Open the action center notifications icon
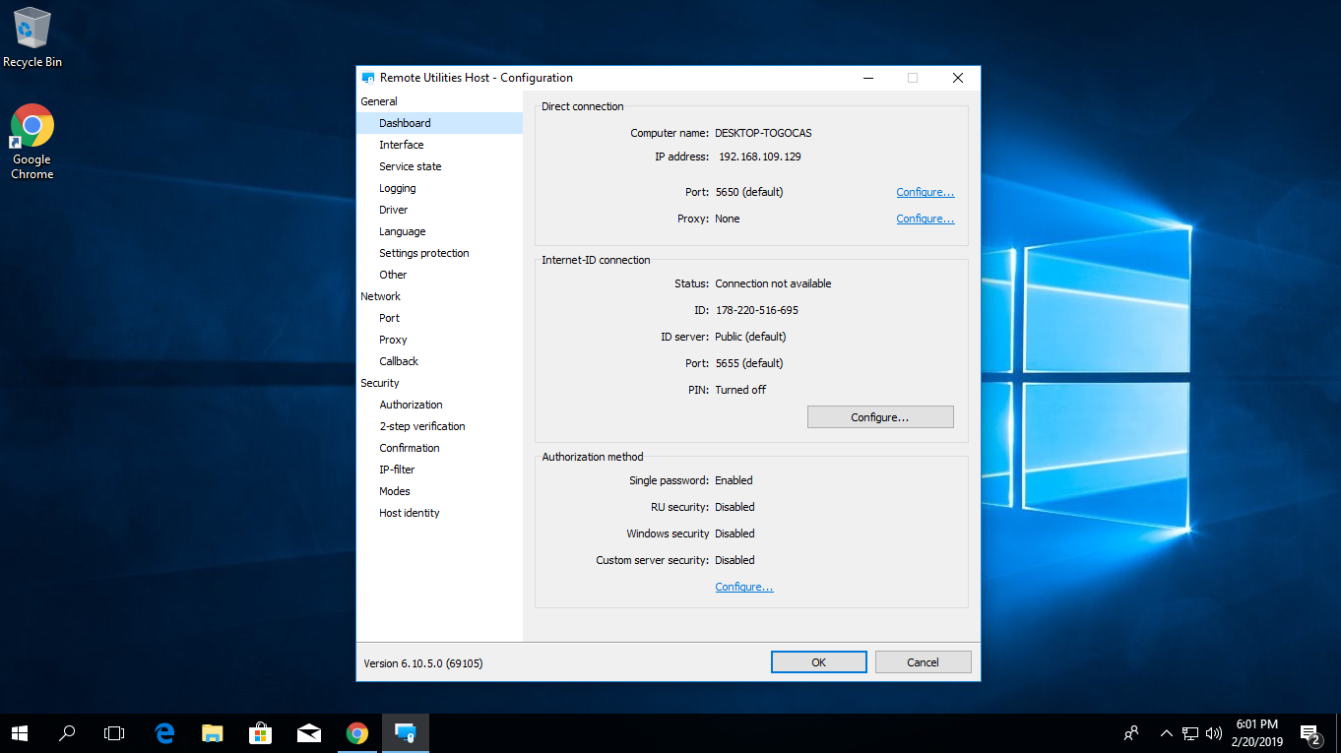 (x=1310, y=733)
